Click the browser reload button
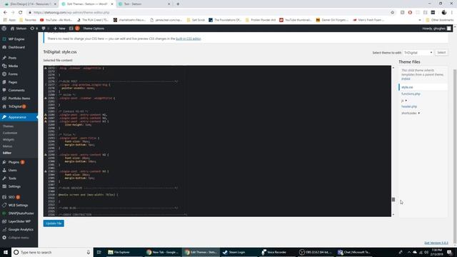The width and height of the screenshot is (457, 257). pyautogui.click(x=21, y=13)
